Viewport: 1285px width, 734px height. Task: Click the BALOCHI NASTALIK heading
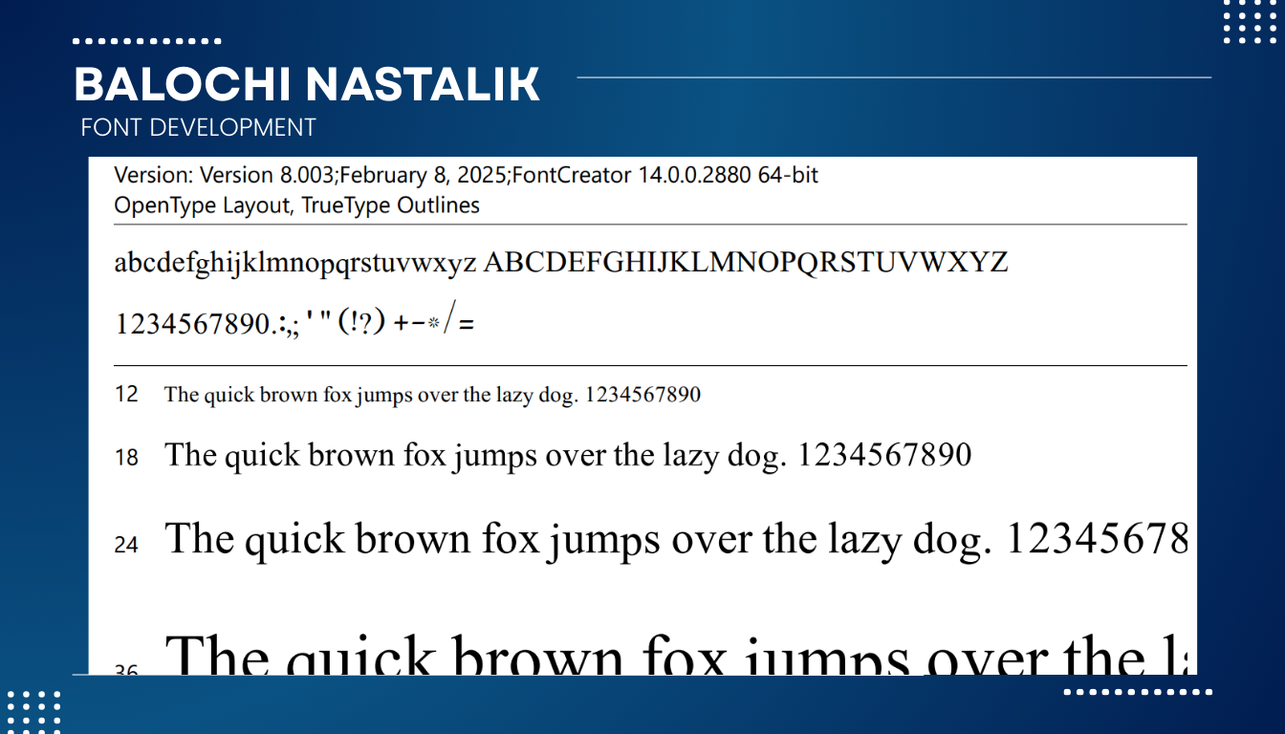click(307, 85)
